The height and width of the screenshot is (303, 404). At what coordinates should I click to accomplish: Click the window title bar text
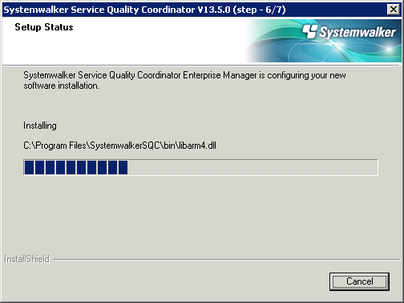pos(144,10)
